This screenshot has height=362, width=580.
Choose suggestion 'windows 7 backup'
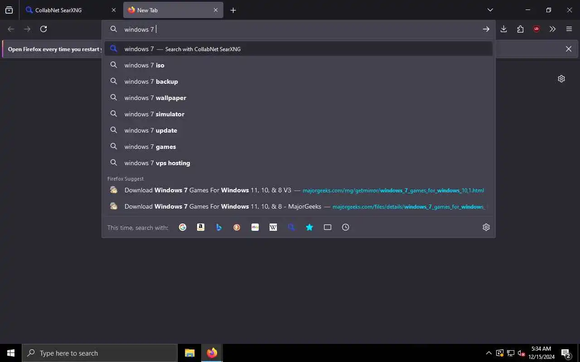(299, 81)
